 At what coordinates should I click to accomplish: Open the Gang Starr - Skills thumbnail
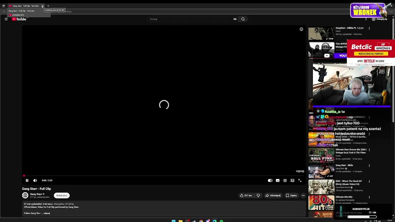click(321, 171)
